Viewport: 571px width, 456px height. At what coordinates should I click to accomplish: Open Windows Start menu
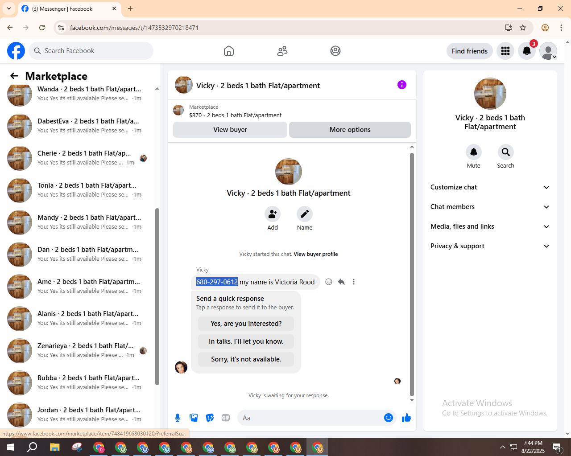[x=11, y=447]
